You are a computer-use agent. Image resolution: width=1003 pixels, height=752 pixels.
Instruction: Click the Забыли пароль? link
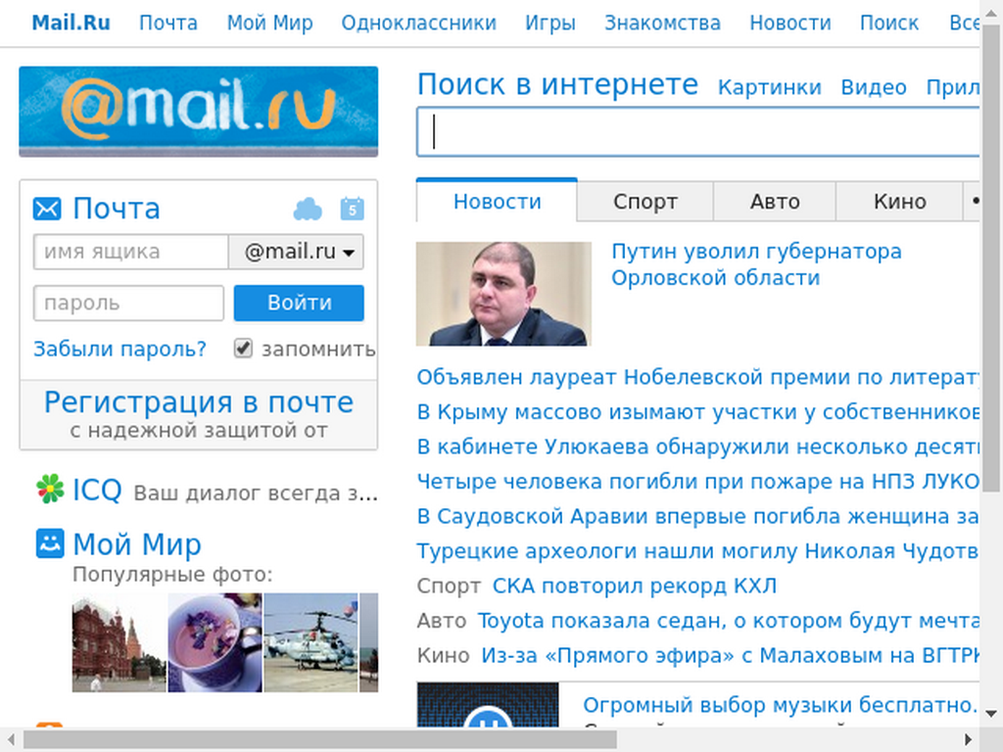click(x=120, y=350)
